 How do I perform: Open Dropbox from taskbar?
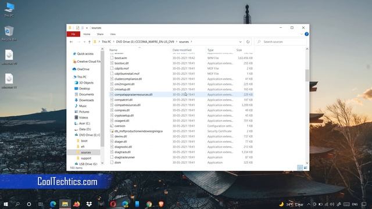(89, 204)
